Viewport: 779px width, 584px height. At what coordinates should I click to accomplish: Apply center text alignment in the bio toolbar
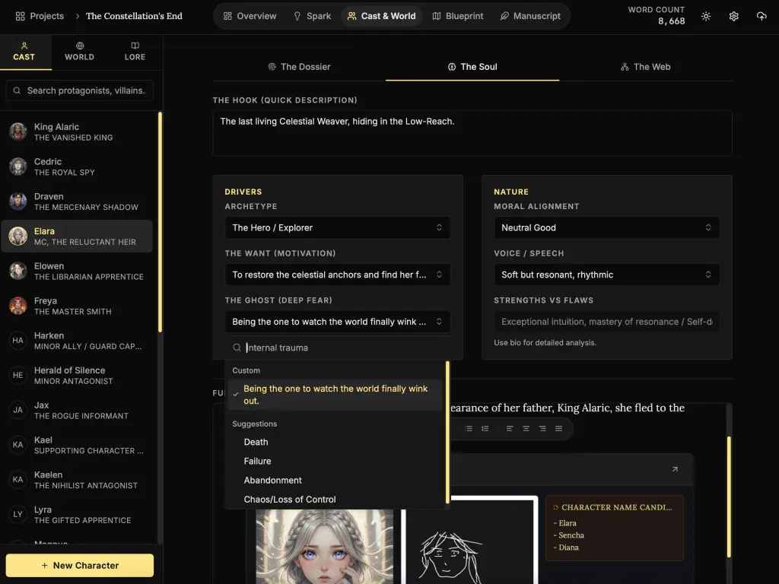coord(526,429)
